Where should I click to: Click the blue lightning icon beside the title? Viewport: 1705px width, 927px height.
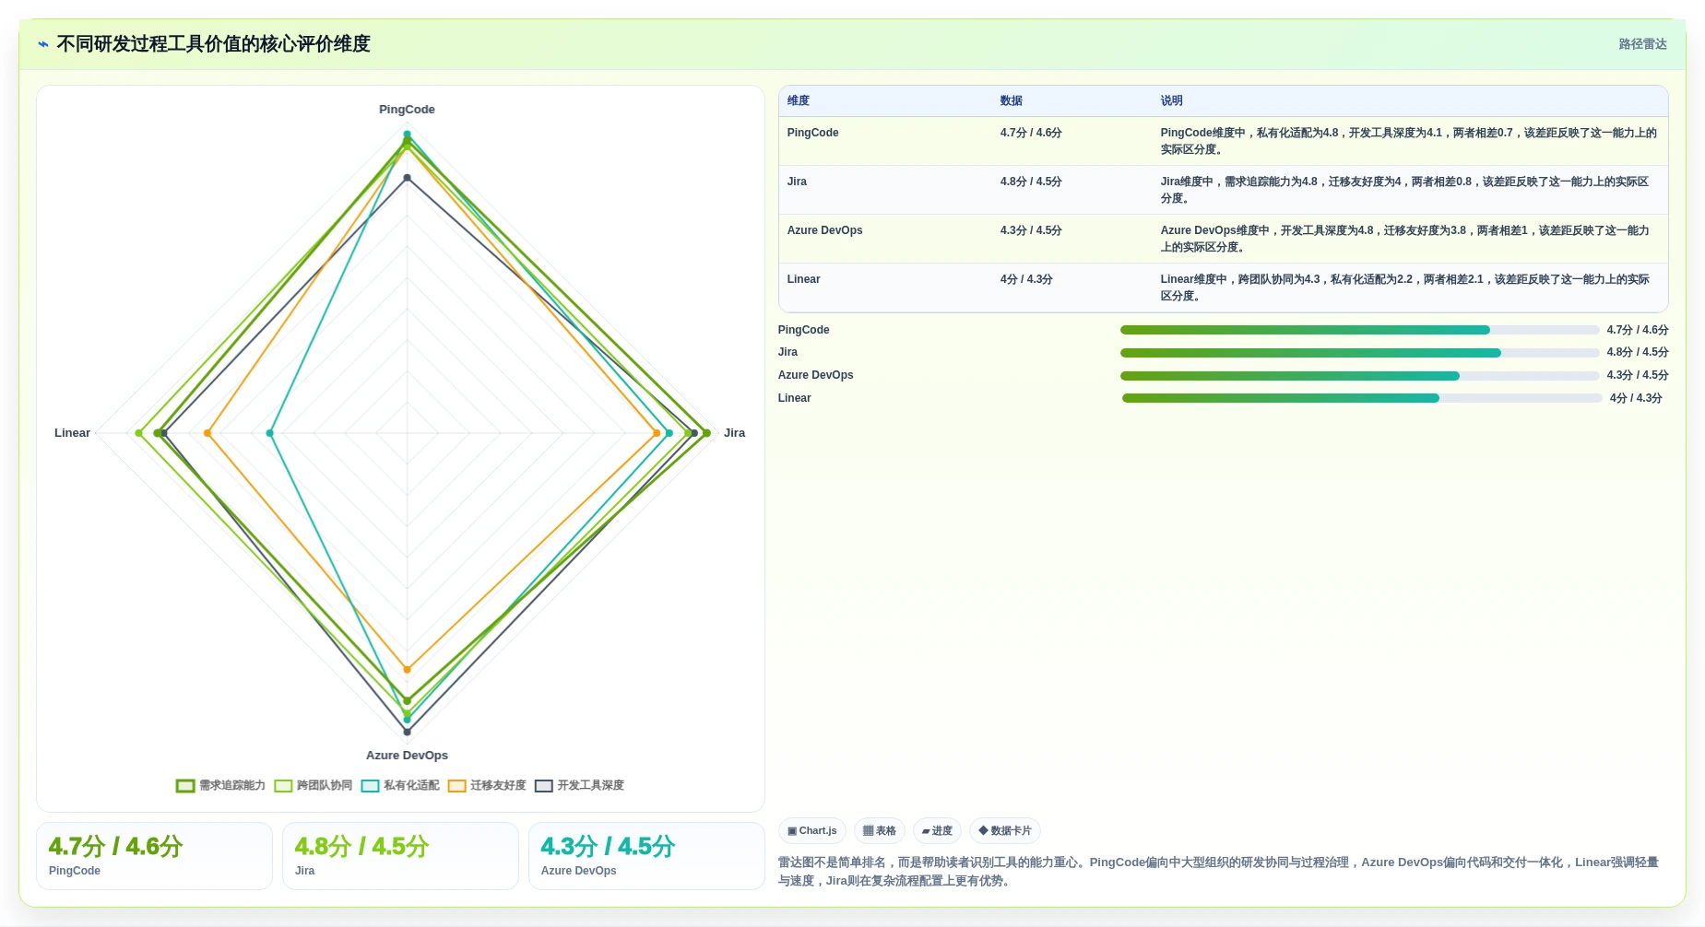43,44
